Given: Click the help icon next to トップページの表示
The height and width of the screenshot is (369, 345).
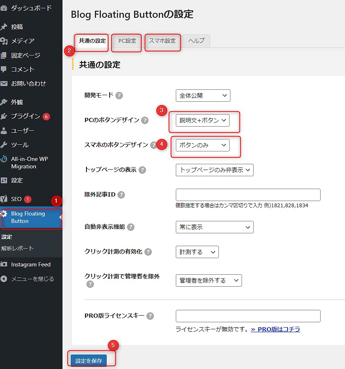Looking at the screenshot, I should tap(142, 170).
